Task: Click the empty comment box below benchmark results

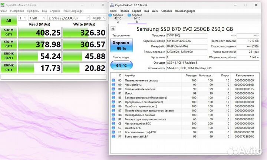Action: click(53, 77)
